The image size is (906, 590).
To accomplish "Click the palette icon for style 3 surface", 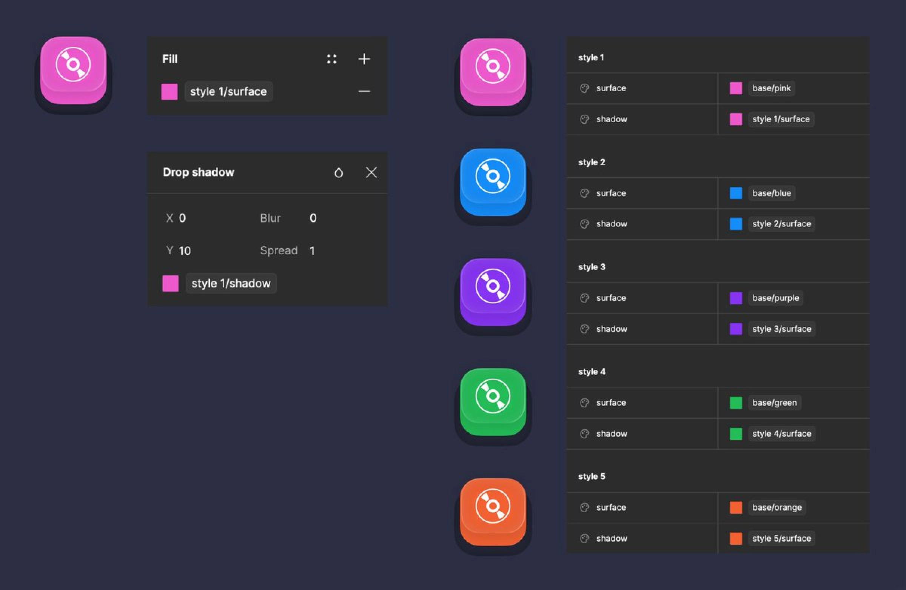I will [584, 298].
